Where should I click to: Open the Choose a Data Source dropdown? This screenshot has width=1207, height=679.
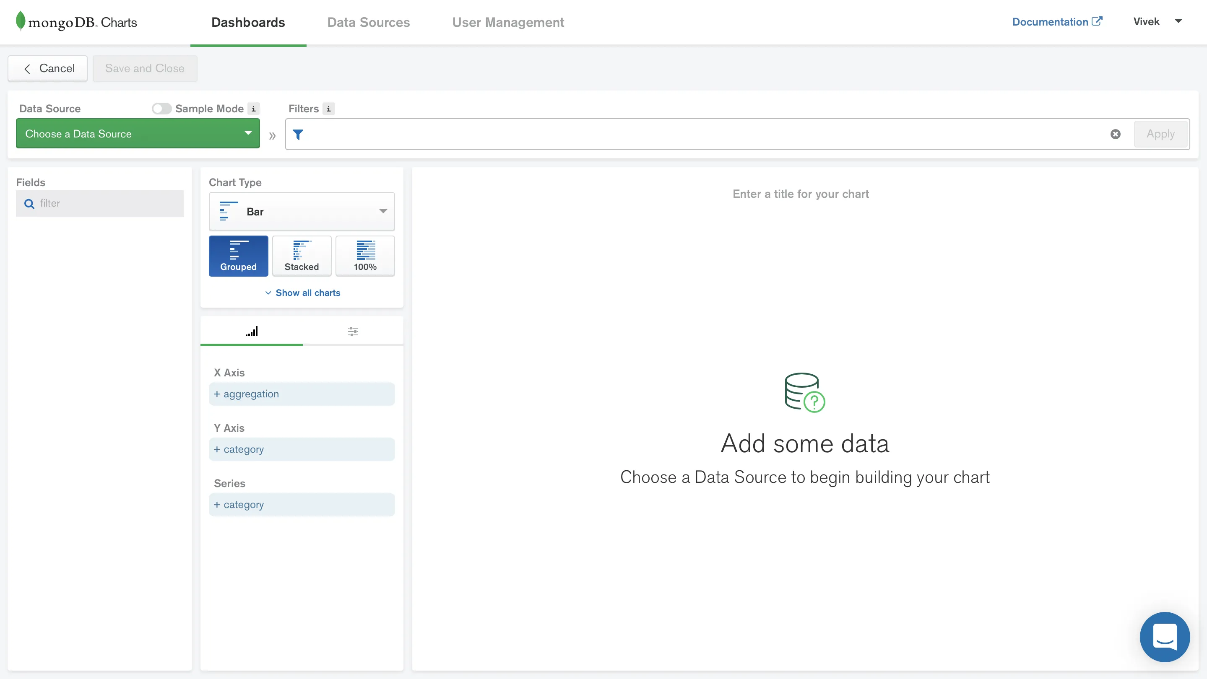tap(138, 134)
